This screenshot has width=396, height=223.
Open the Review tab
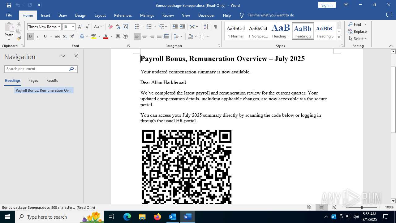(168, 15)
